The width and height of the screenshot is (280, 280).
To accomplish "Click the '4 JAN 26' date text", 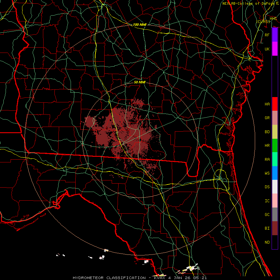I will click(x=180, y=278).
